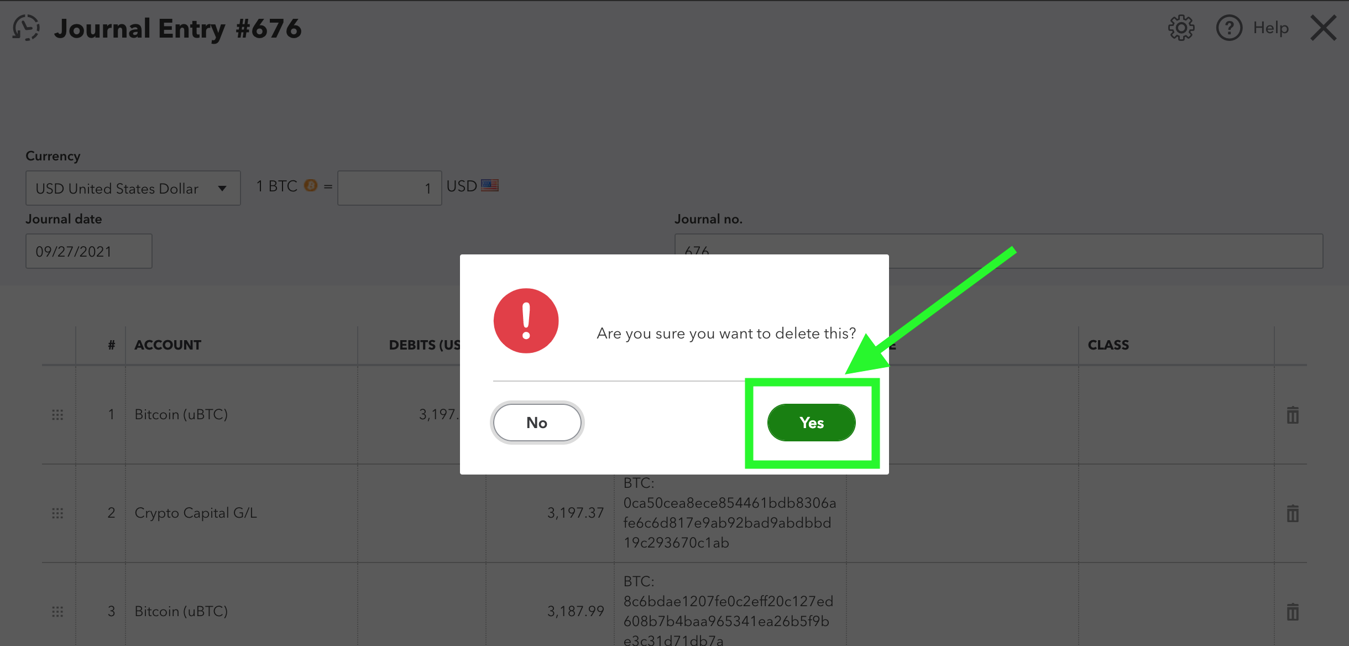Grab the drag handle of row 1
Screen dimensions: 1349x646
(57, 415)
